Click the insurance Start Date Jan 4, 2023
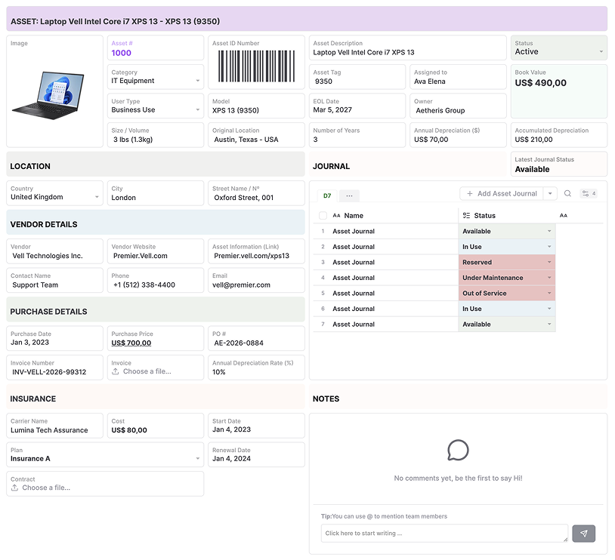The image size is (615, 560). (256, 426)
